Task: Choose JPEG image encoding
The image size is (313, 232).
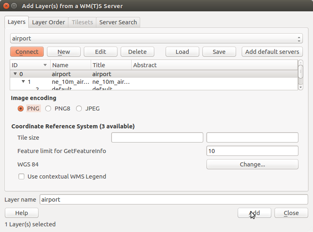Action: pos(79,109)
